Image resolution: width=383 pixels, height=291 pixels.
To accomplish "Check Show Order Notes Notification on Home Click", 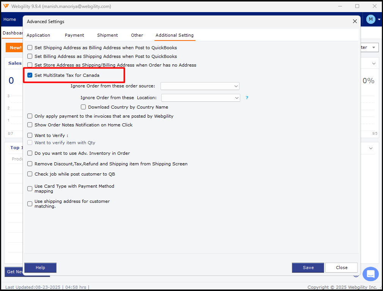I will [x=30, y=125].
